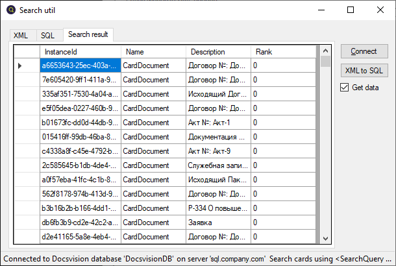This screenshot has width=396, height=266.
Task: Uncheck the Get data checkbox
Action: tap(345, 88)
